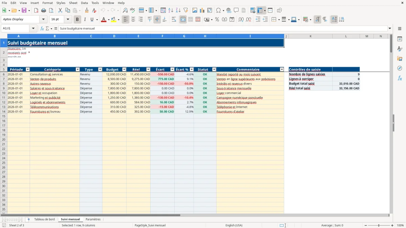Toggle Print Preview icon
This screenshot has height=228, width=406.
[x=51, y=10]
